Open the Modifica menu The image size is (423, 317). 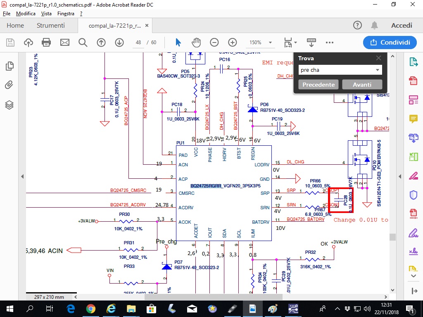[26, 14]
